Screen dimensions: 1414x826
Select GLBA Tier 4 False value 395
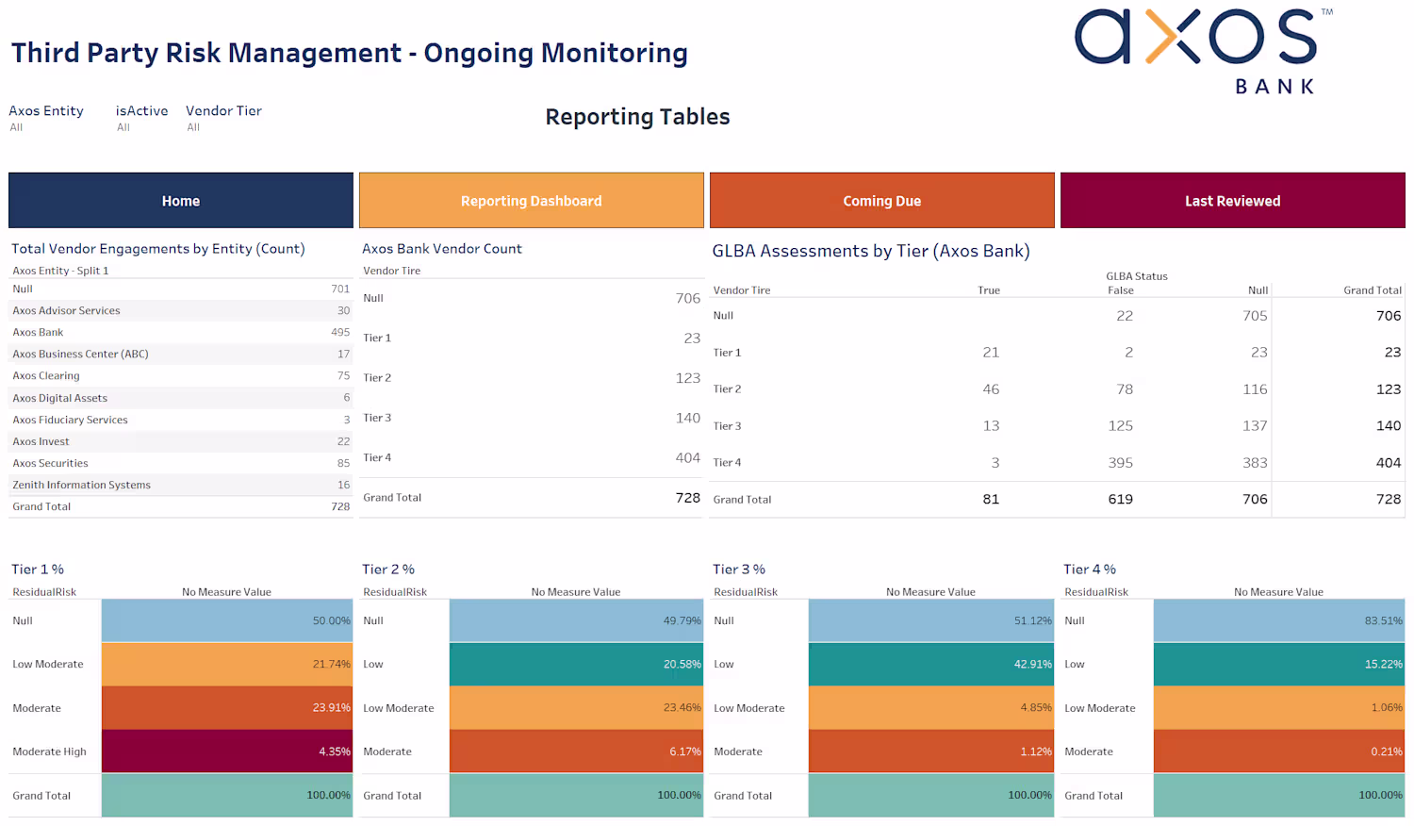coord(1121,462)
